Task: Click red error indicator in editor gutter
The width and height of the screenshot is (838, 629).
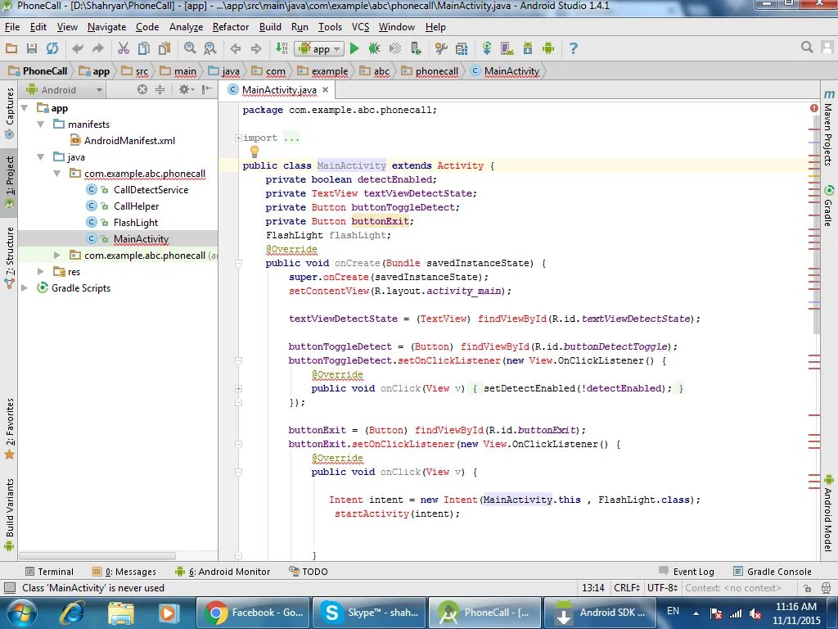Action: click(814, 108)
